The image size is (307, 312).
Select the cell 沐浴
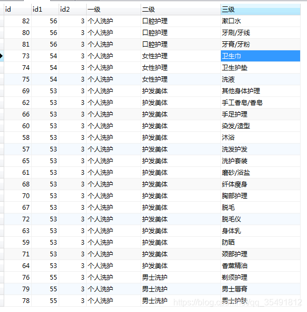tap(261, 138)
